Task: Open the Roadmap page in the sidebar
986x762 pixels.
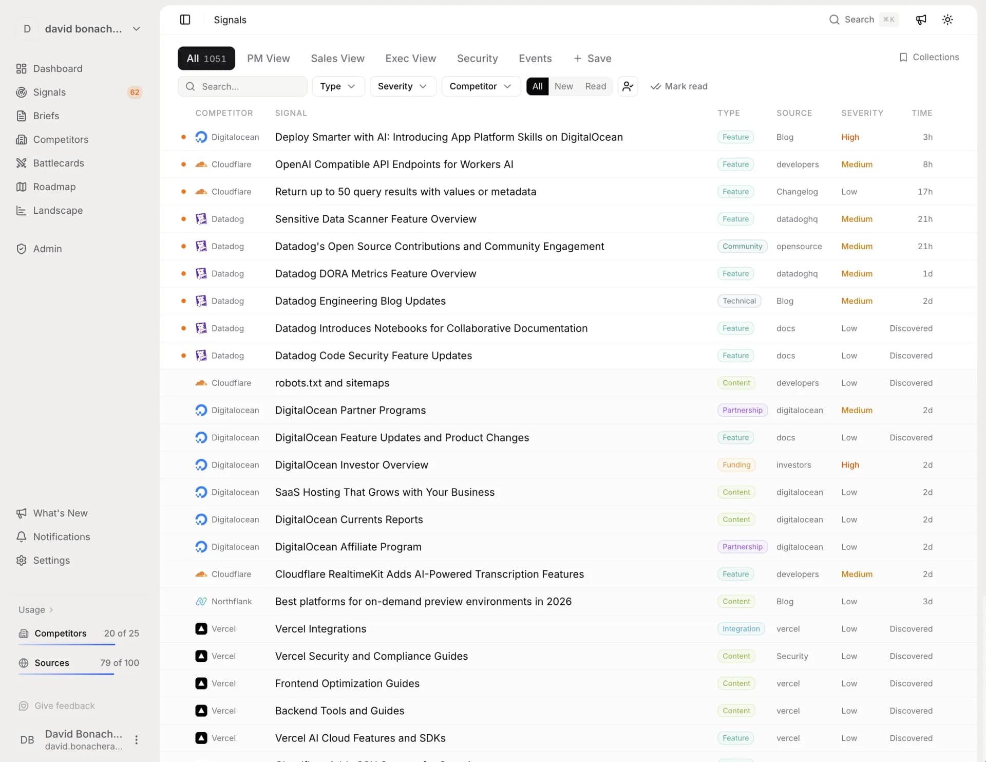Action: point(54,187)
